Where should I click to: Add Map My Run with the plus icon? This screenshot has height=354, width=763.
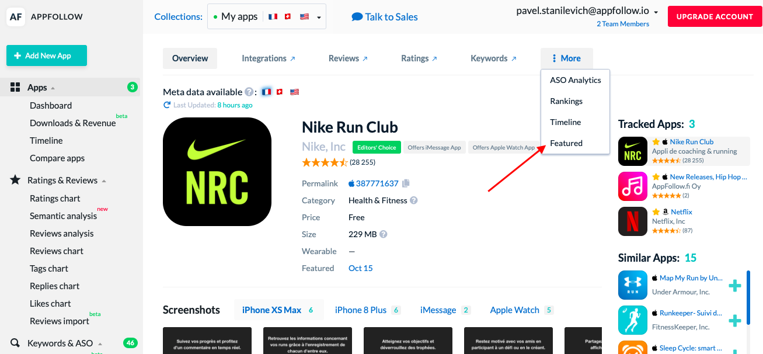click(735, 286)
